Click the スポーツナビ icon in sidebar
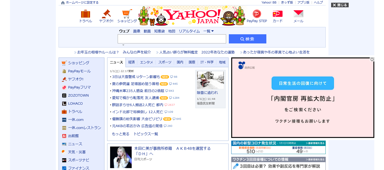 (64, 160)
